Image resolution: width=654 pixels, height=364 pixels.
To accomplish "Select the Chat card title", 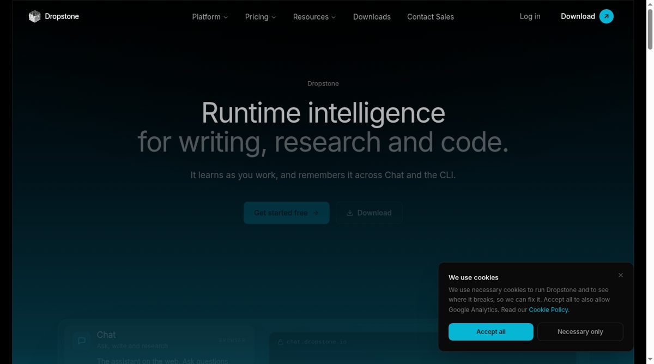I will (x=106, y=335).
